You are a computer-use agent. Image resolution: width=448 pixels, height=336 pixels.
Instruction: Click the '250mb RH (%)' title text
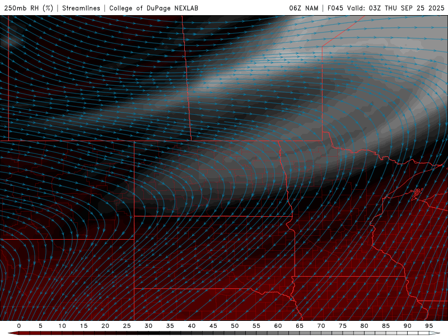[x=29, y=8]
